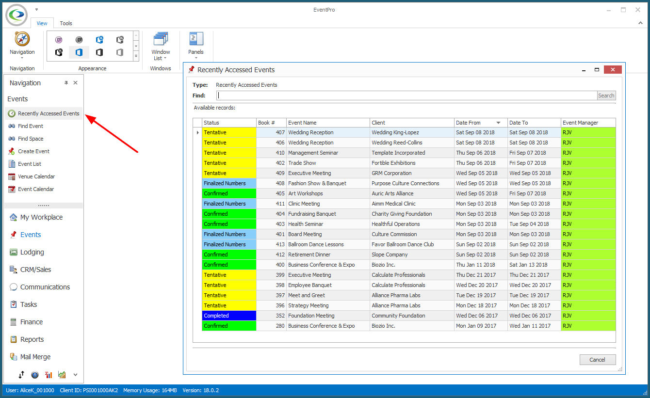The width and height of the screenshot is (650, 398).
Task: Expand navigation footer overflow chevron
Action: tap(75, 375)
